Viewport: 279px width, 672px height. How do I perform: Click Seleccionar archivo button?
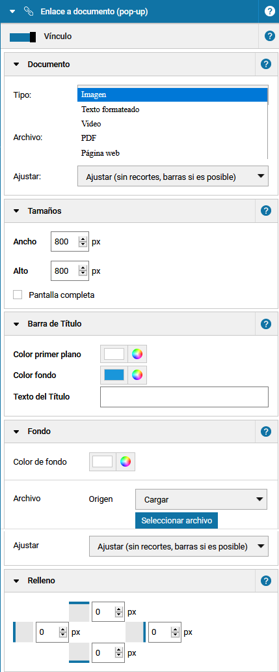[x=177, y=521]
